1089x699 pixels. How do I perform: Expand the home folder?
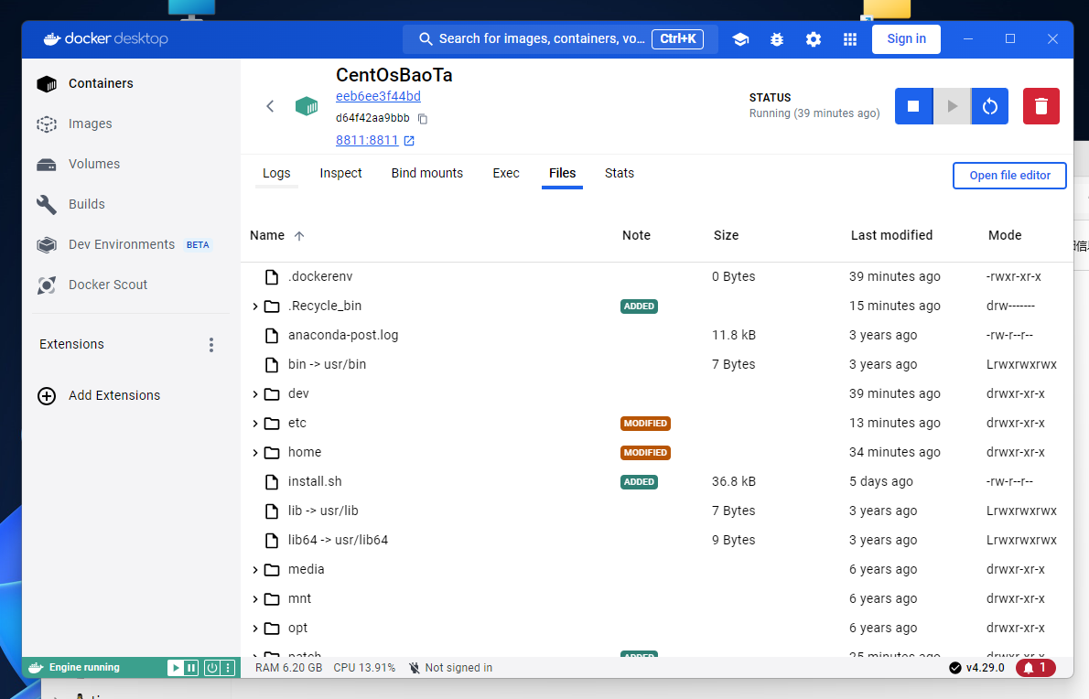coord(255,453)
